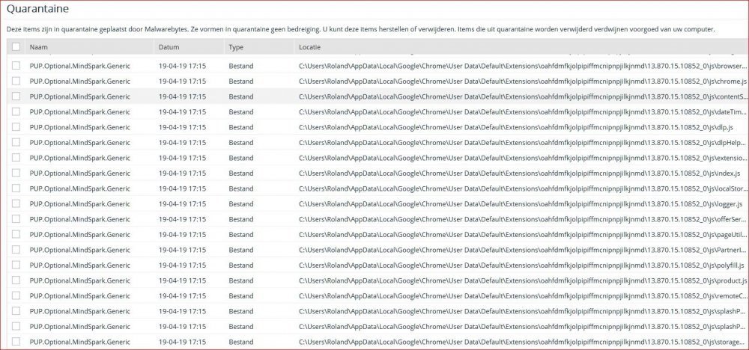Select the location path ending in contentS...
Viewport: 749px width, 350px height.
pyautogui.click(x=523, y=96)
